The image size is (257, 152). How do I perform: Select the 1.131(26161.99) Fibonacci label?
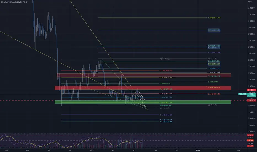click(214, 53)
